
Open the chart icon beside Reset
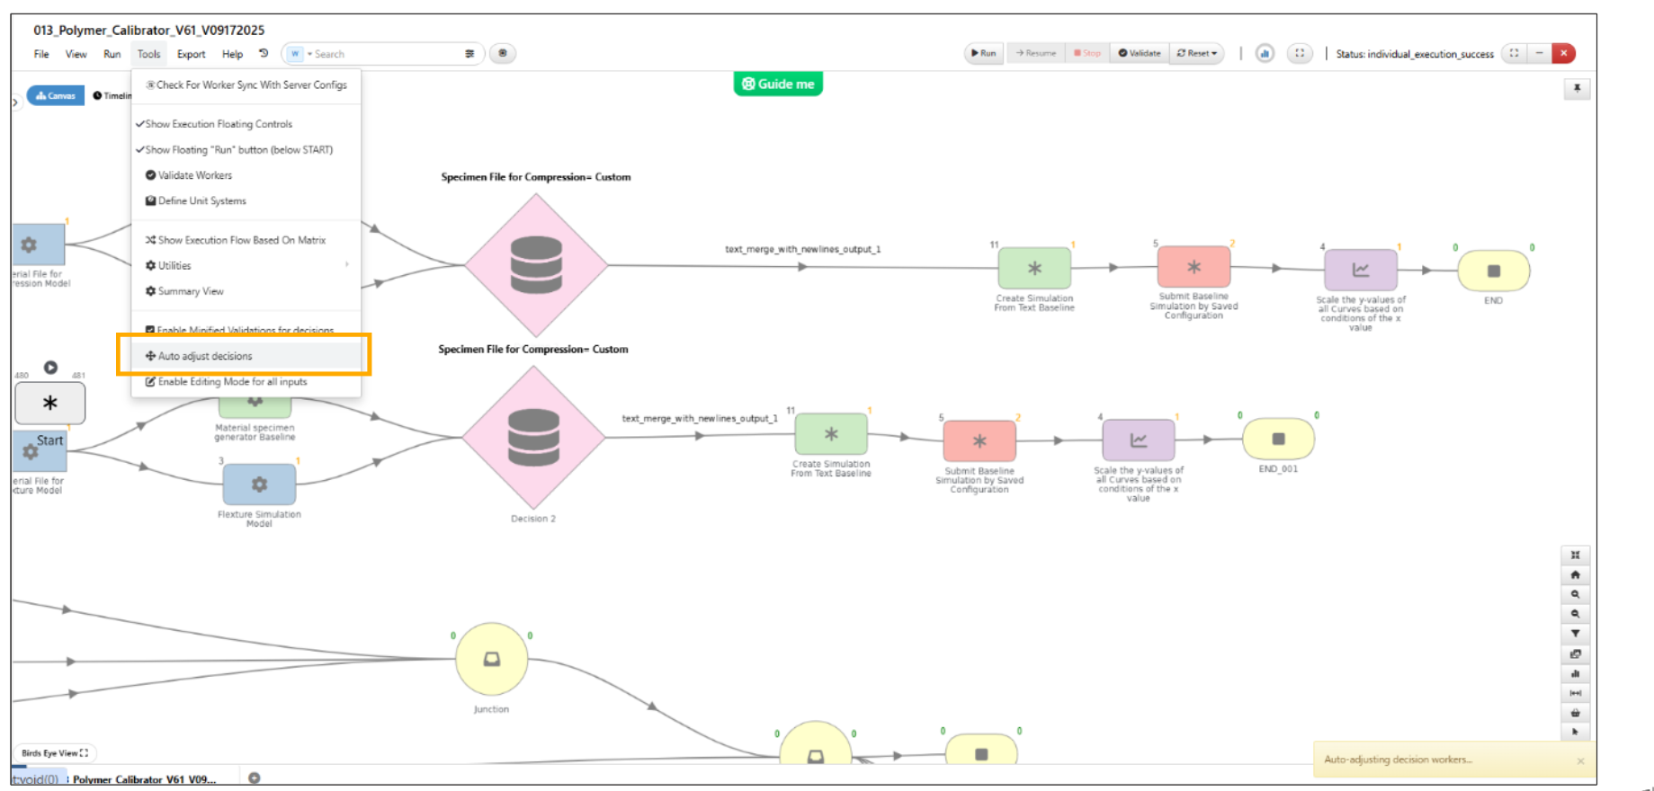coord(1265,54)
